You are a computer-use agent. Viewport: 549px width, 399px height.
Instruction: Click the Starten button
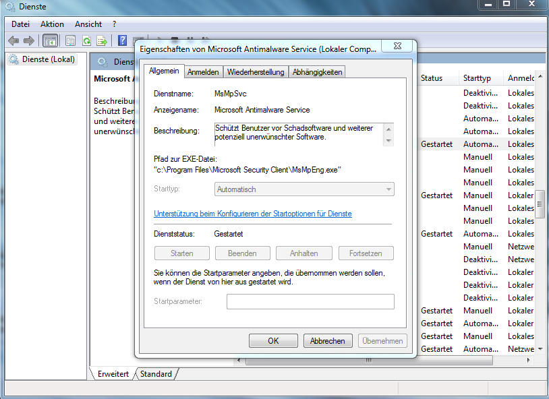click(x=181, y=253)
